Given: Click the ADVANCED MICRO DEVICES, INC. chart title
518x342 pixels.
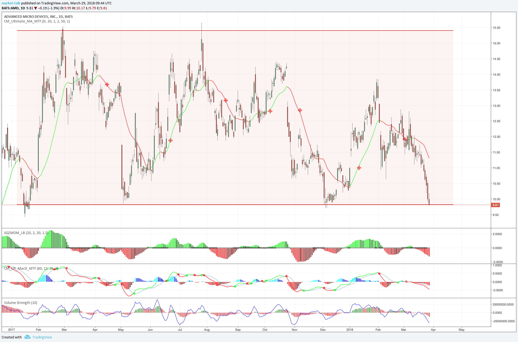Looking at the screenshot, I should [38, 16].
